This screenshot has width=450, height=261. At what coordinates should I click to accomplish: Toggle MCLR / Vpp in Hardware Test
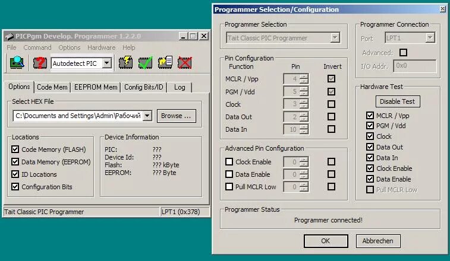coord(370,116)
